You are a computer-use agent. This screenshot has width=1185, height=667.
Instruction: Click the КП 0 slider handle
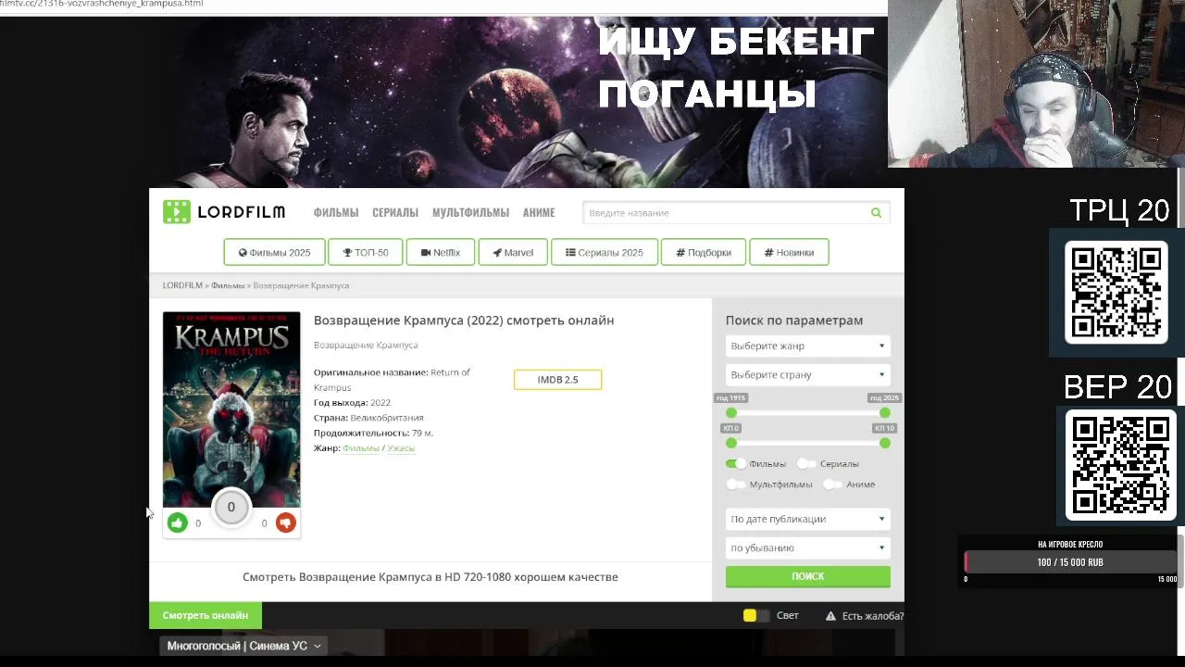point(731,444)
